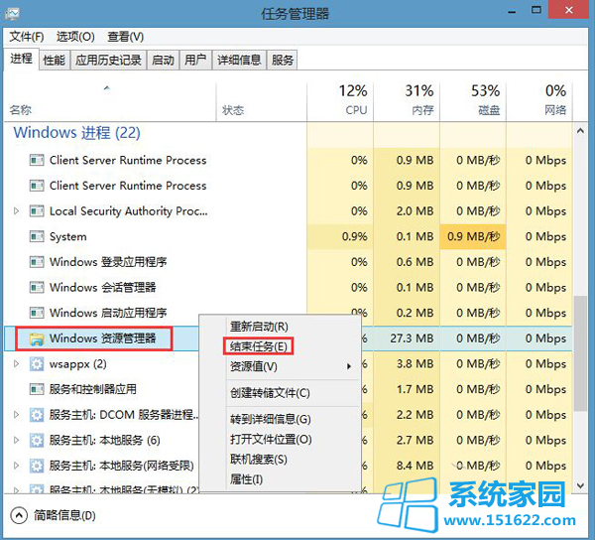The image size is (595, 540).
Task: Select the System process row name
Action: click(x=67, y=236)
